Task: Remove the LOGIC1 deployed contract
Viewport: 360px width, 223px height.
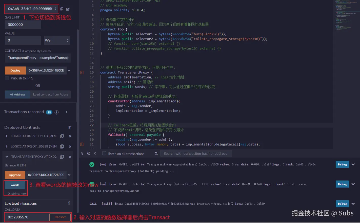Action: (x=70, y=136)
